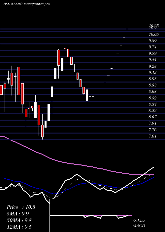
Task: Select the 9.59 price level label
Action: [x=152, y=53]
